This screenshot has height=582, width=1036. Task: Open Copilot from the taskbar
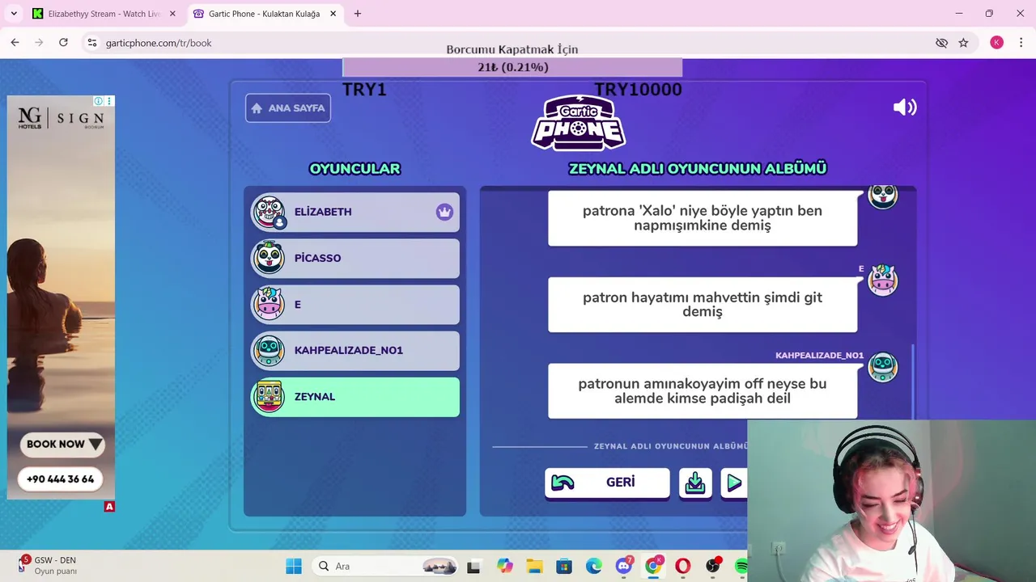tap(504, 567)
